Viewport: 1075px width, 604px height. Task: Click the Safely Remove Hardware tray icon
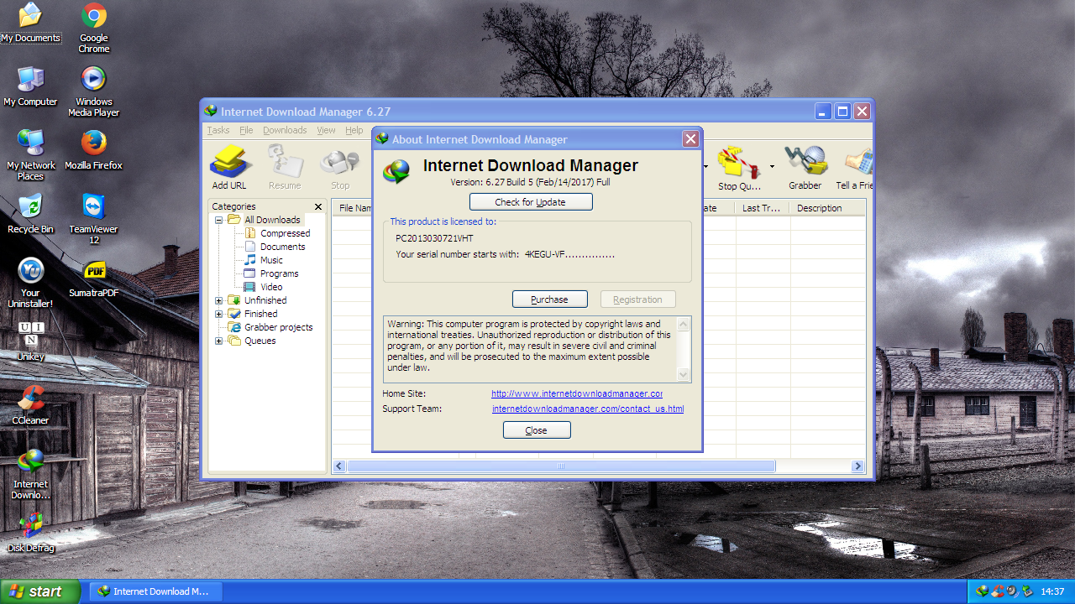click(1027, 591)
